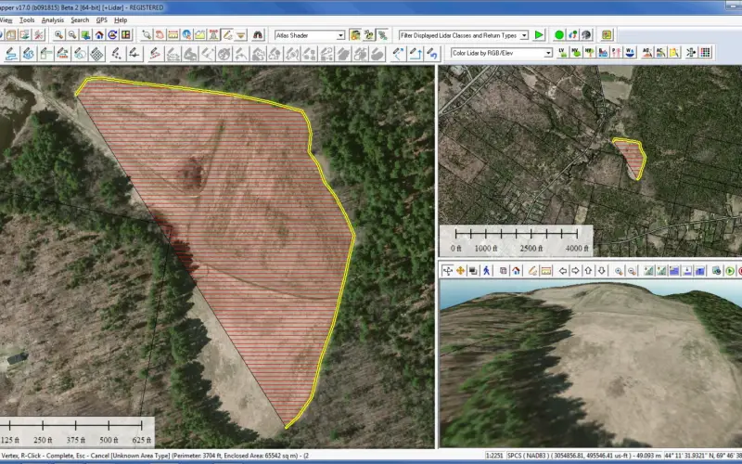742x464 pixels.
Task: Click the scale value 1:2251 in status bar
Action: click(494, 456)
